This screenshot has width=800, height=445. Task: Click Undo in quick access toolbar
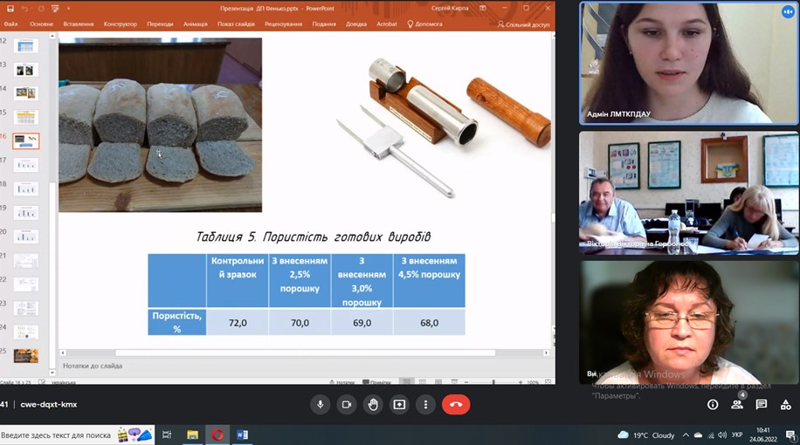tap(24, 8)
